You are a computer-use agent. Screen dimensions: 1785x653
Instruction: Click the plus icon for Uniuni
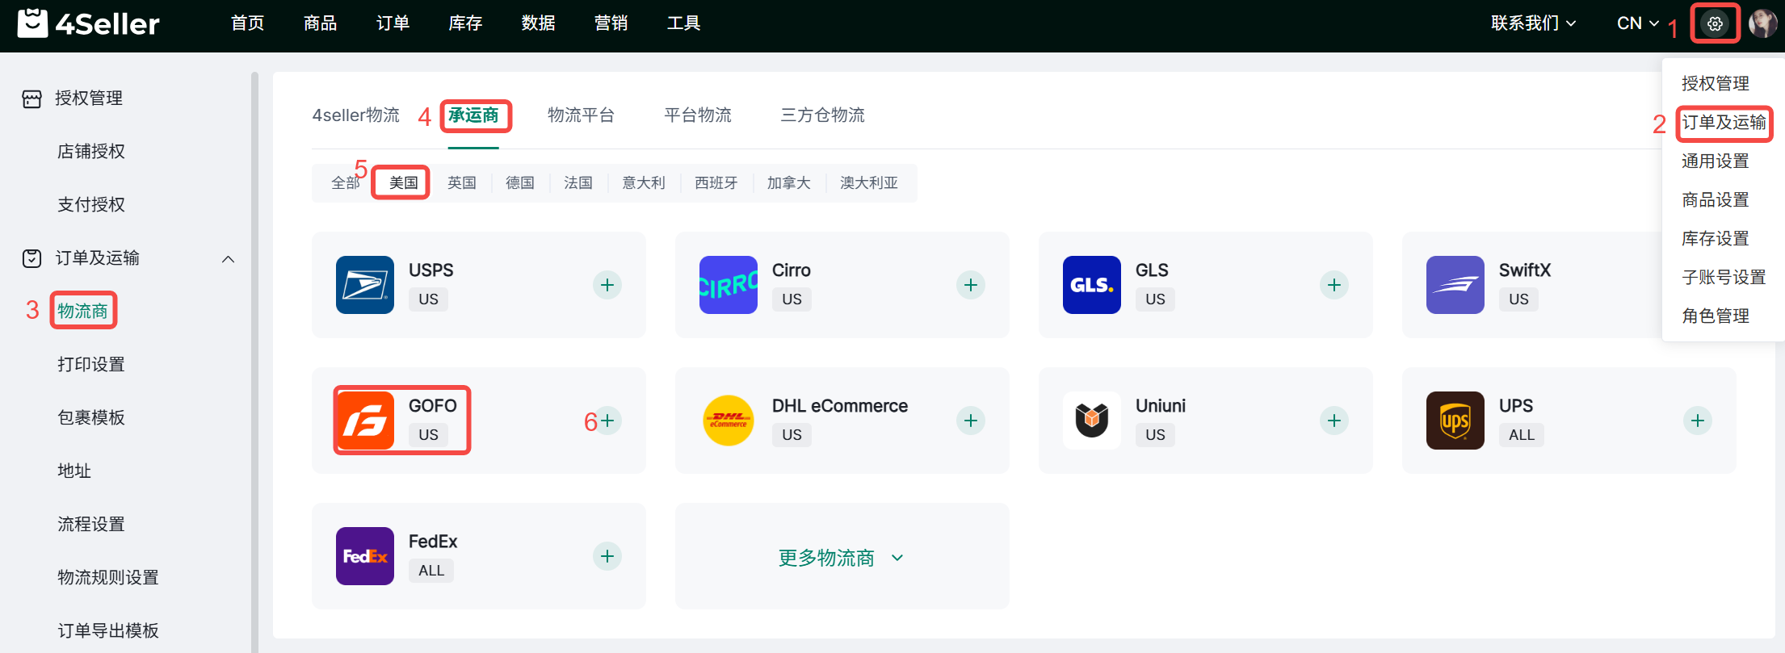click(x=1334, y=421)
